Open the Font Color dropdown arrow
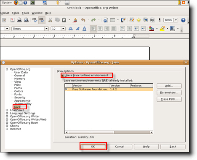The image size is (197, 160). tap(157, 29)
